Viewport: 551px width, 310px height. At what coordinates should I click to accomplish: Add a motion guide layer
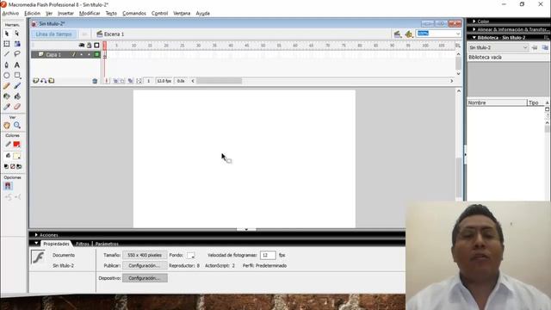[x=44, y=81]
